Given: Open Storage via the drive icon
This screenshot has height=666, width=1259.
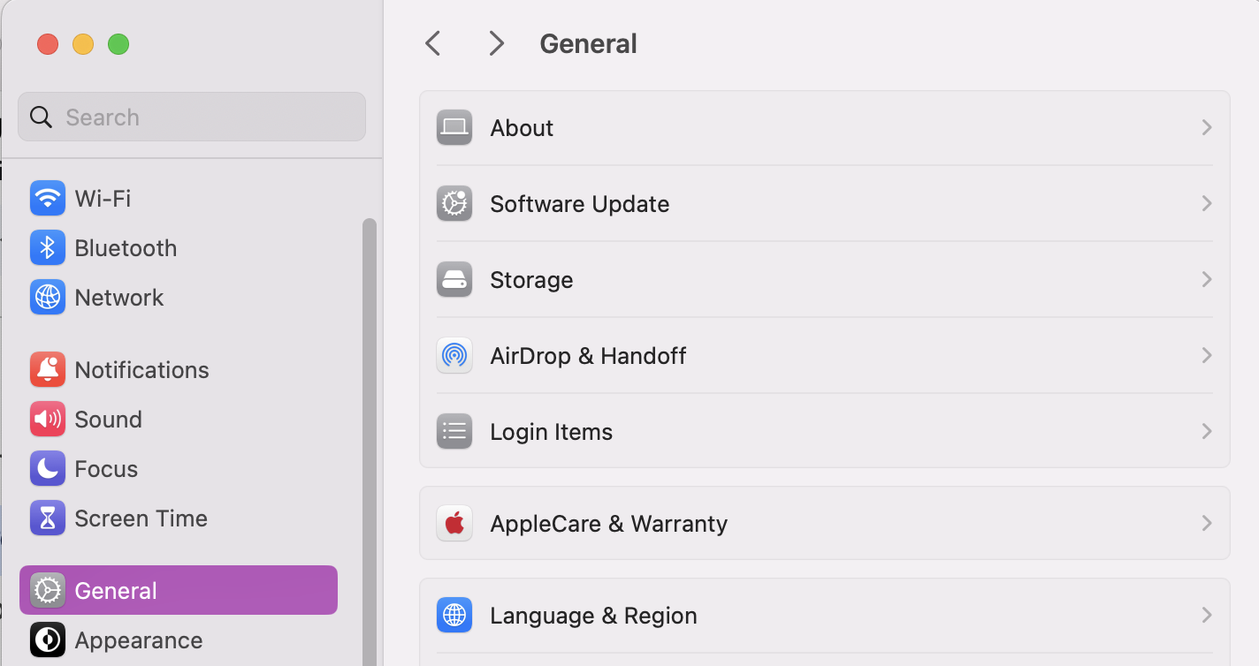Looking at the screenshot, I should [454, 279].
